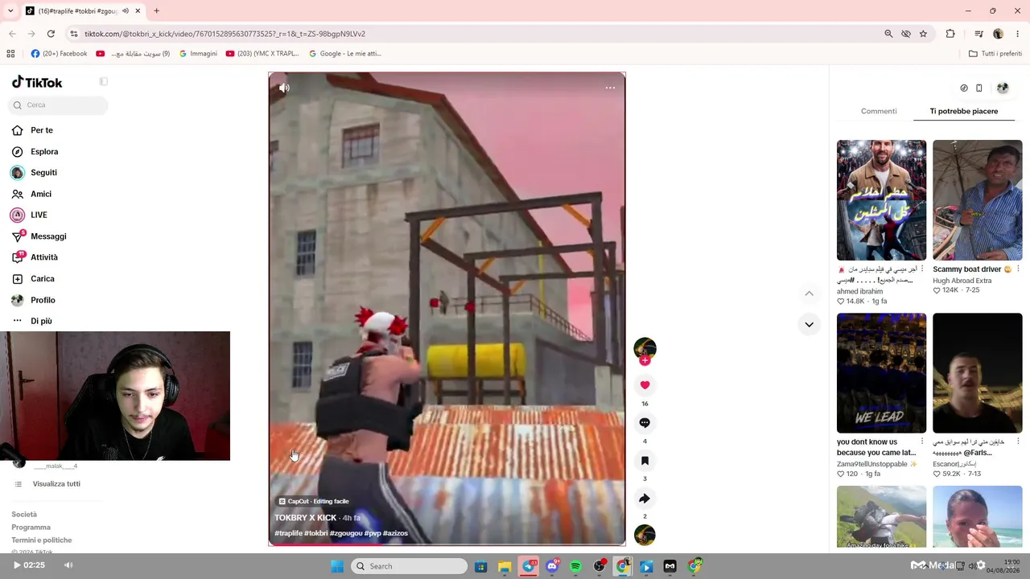The width and height of the screenshot is (1030, 579).
Task: Open the Windows Start menu
Action: (x=337, y=566)
